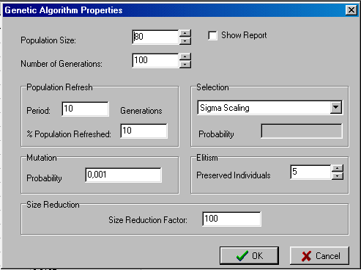Select the refresh Period input box

click(85, 109)
